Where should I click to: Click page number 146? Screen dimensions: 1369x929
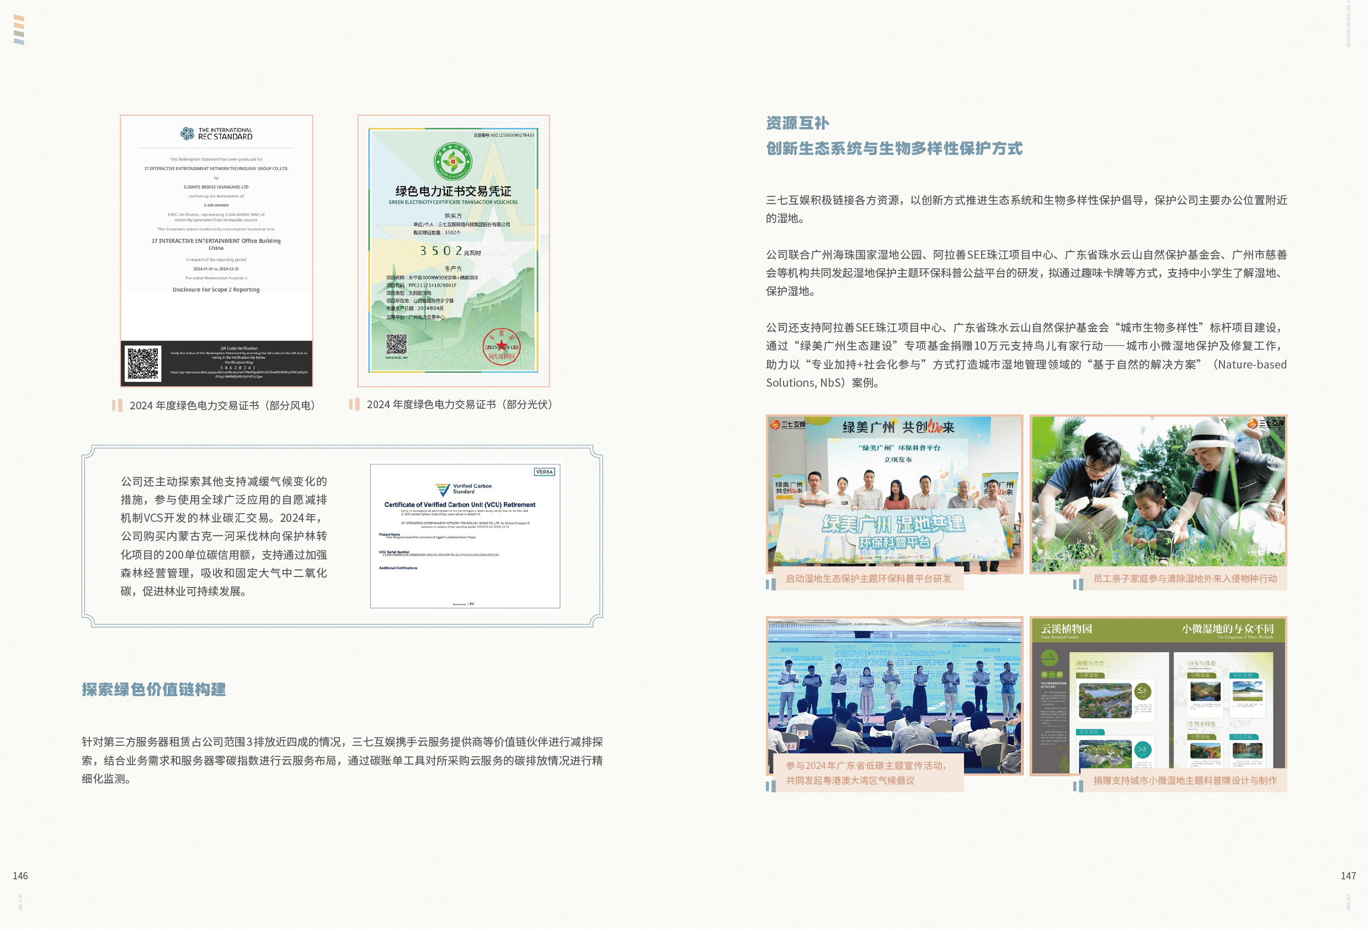tap(20, 875)
